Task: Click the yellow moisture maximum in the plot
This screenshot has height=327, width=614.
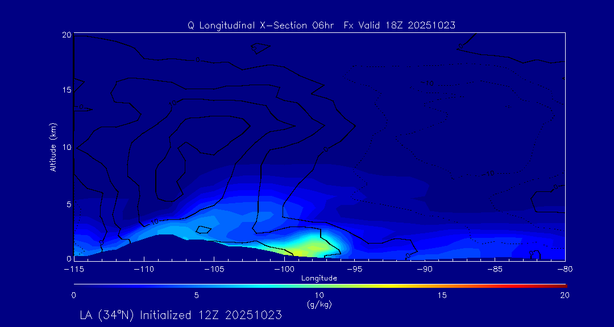Action: coord(310,246)
